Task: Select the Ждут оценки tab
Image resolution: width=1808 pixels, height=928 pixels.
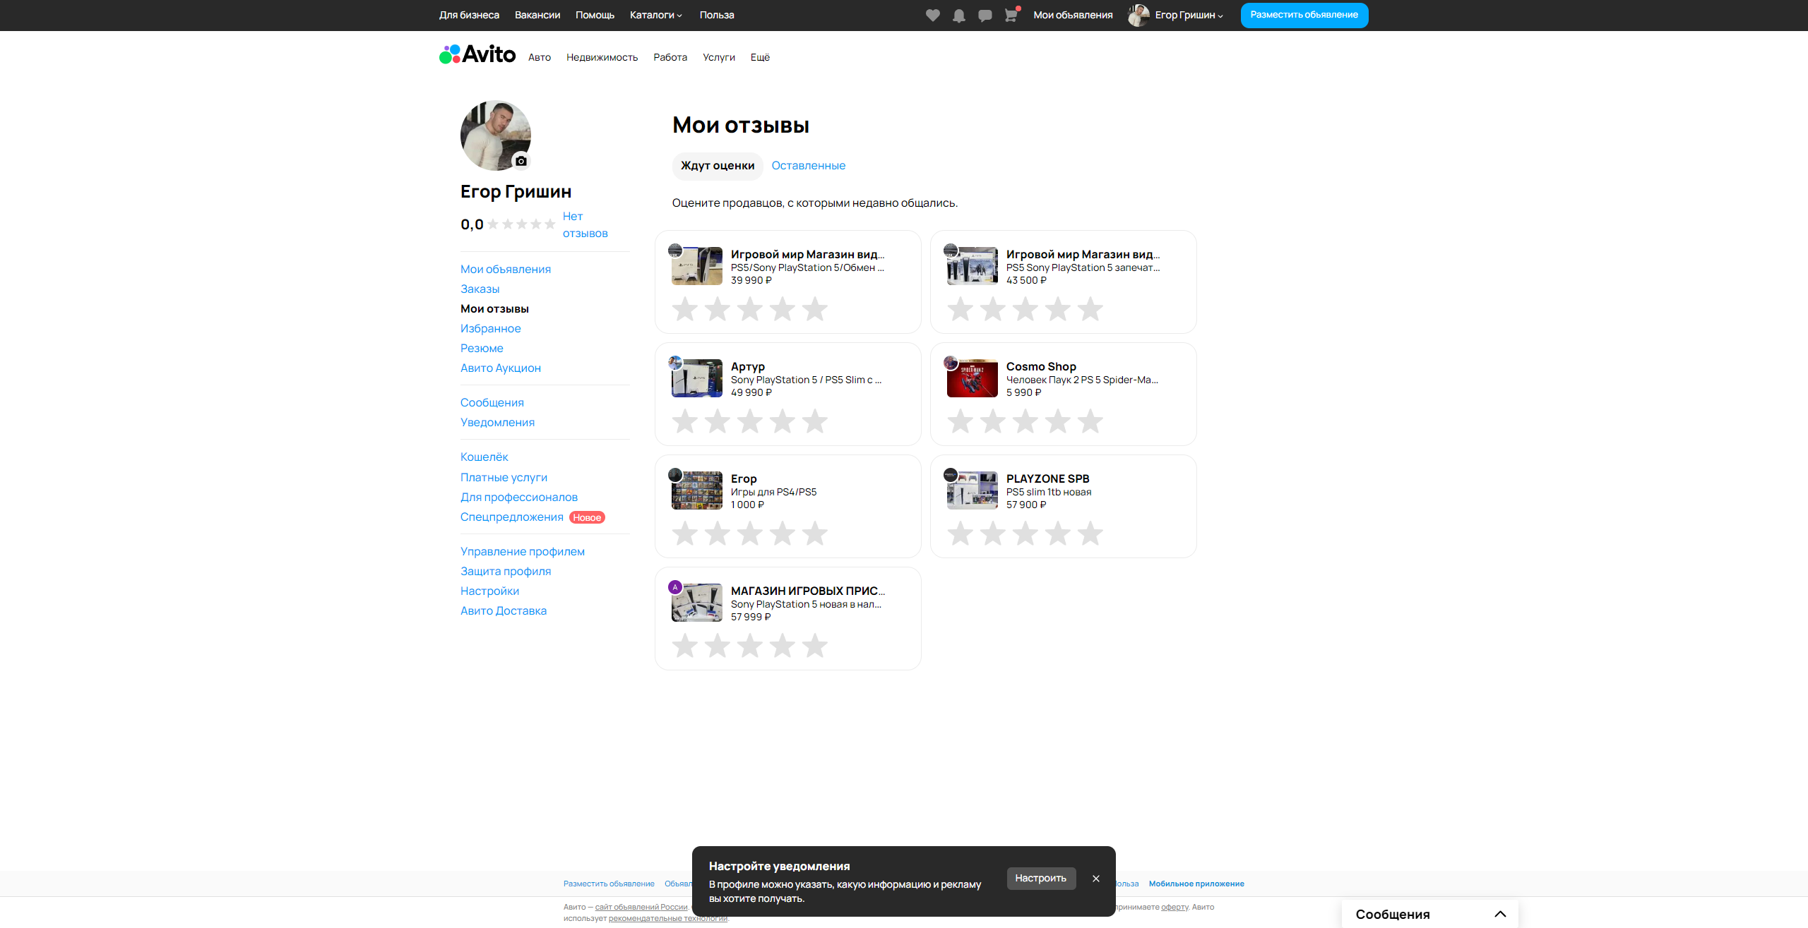Action: coord(717,165)
